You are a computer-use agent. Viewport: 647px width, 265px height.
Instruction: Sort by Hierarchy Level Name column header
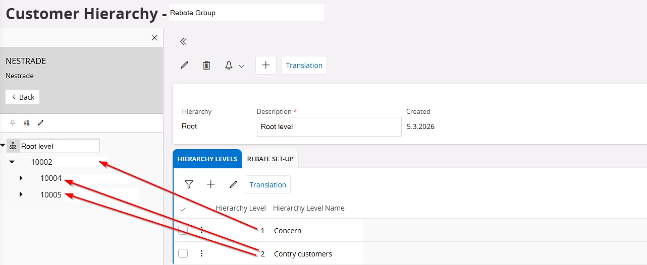click(x=309, y=208)
